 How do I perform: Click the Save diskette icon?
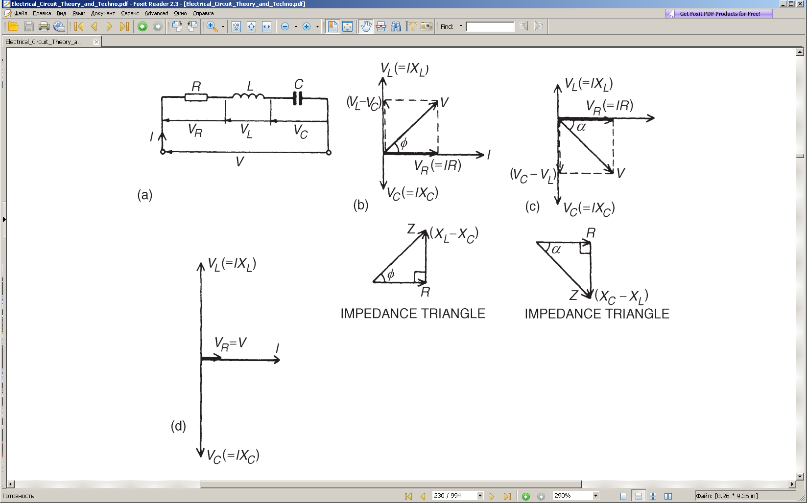pyautogui.click(x=29, y=26)
